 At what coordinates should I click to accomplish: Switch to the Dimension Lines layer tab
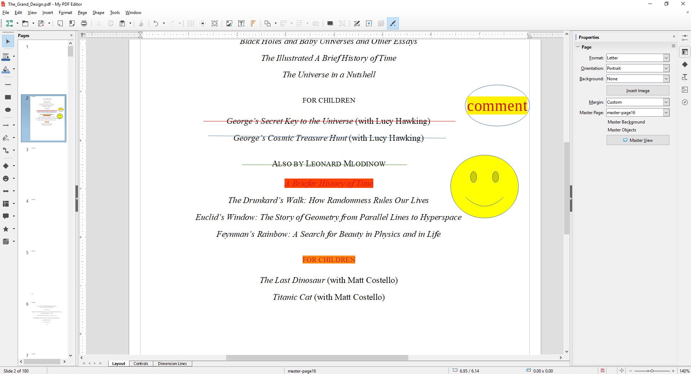(172, 364)
